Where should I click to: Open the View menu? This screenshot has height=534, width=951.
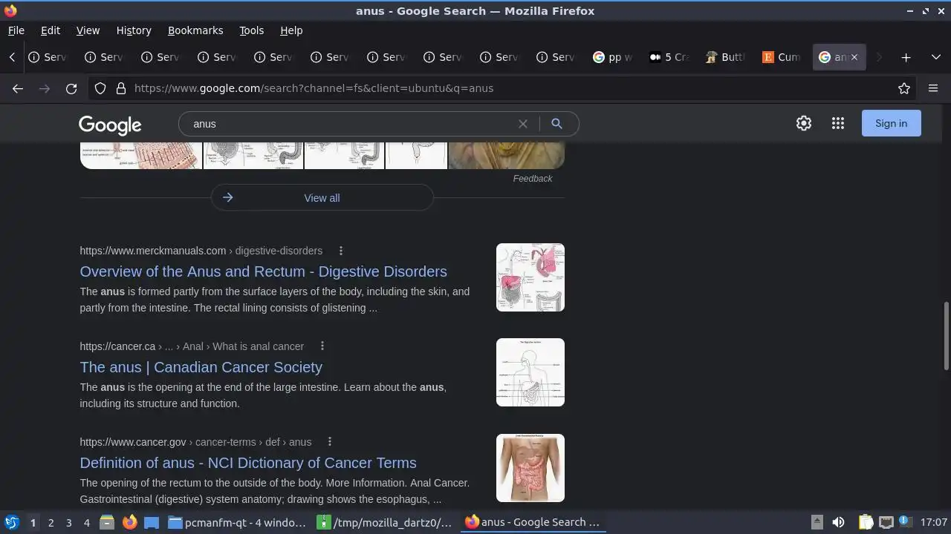pos(88,30)
